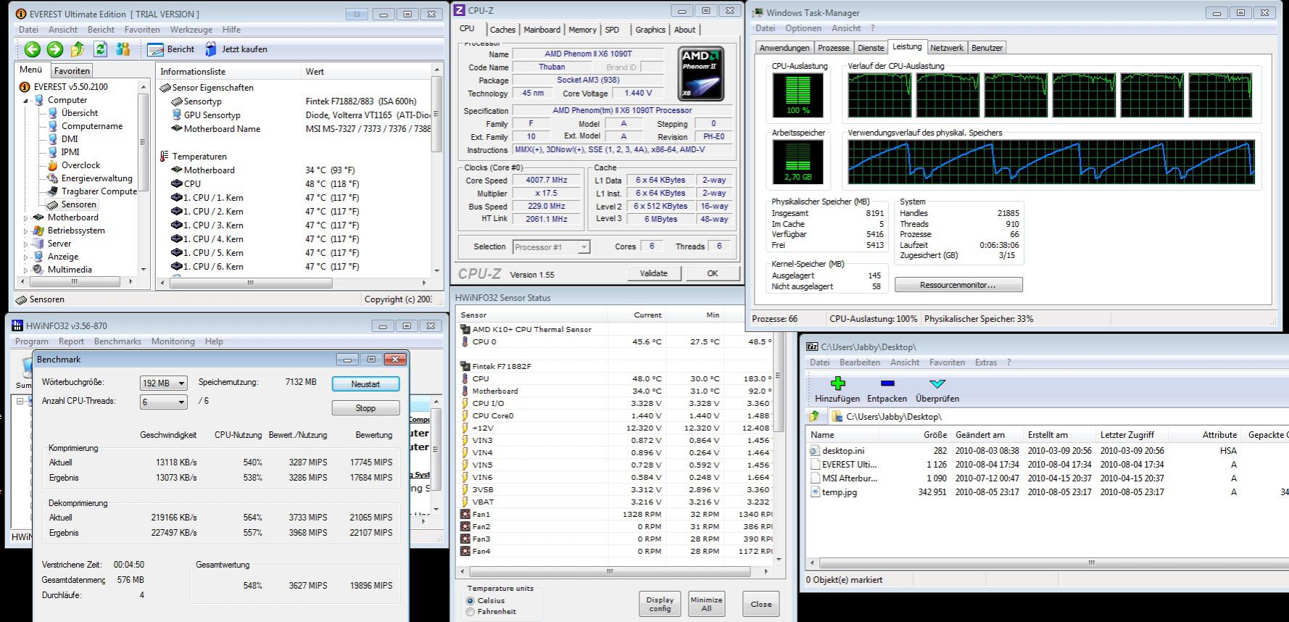Click Display config button in HWiNFO32

[660, 604]
